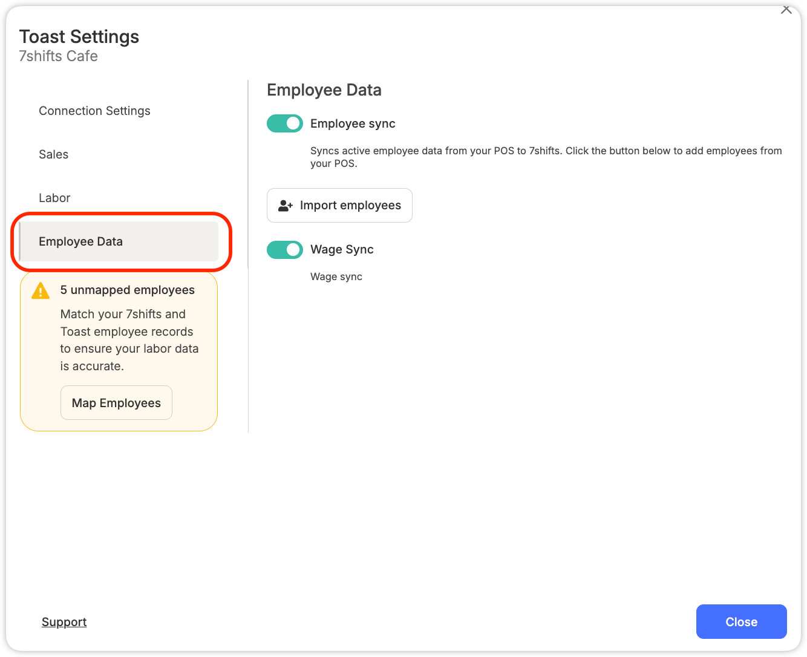This screenshot has height=657, width=807.
Task: Click the blue Close button
Action: (x=741, y=622)
